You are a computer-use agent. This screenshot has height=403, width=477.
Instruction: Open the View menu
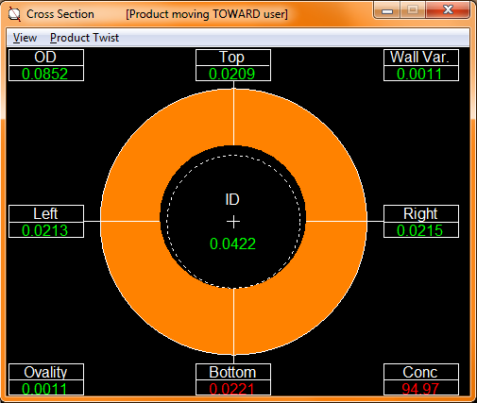pos(25,38)
